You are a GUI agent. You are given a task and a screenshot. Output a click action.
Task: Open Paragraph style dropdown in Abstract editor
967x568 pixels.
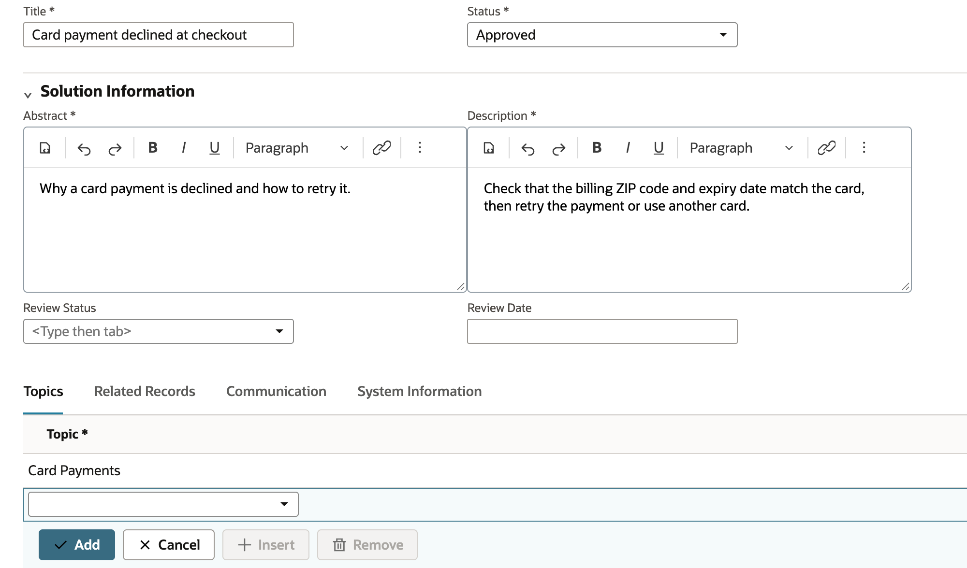pos(297,148)
